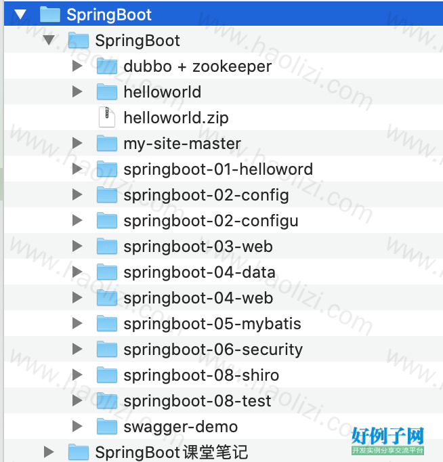This screenshot has width=443, height=462.
Task: Click the springboot-04-data folder icon
Action: pos(107,272)
